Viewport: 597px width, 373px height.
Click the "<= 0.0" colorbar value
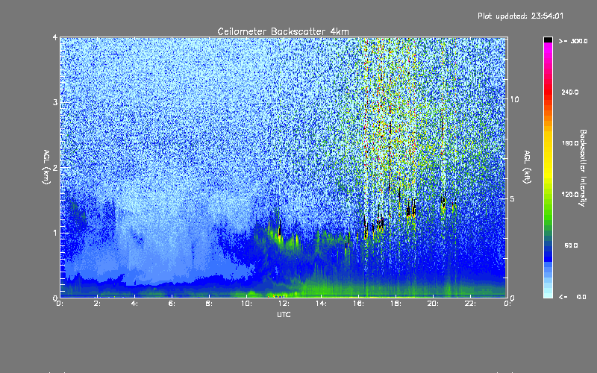point(572,297)
